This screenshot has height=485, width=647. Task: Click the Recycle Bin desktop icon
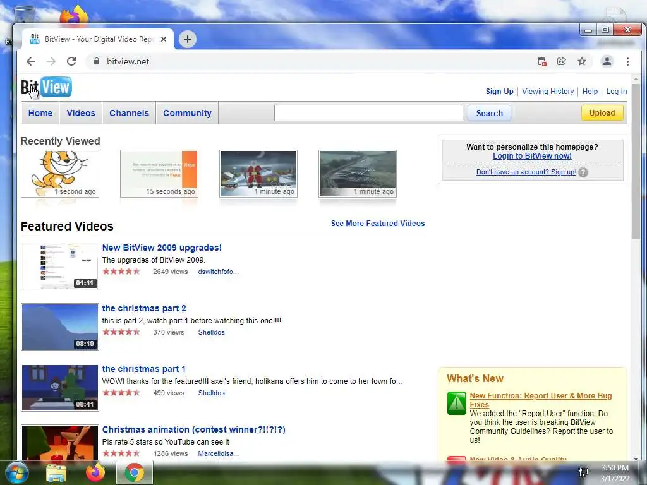24,15
